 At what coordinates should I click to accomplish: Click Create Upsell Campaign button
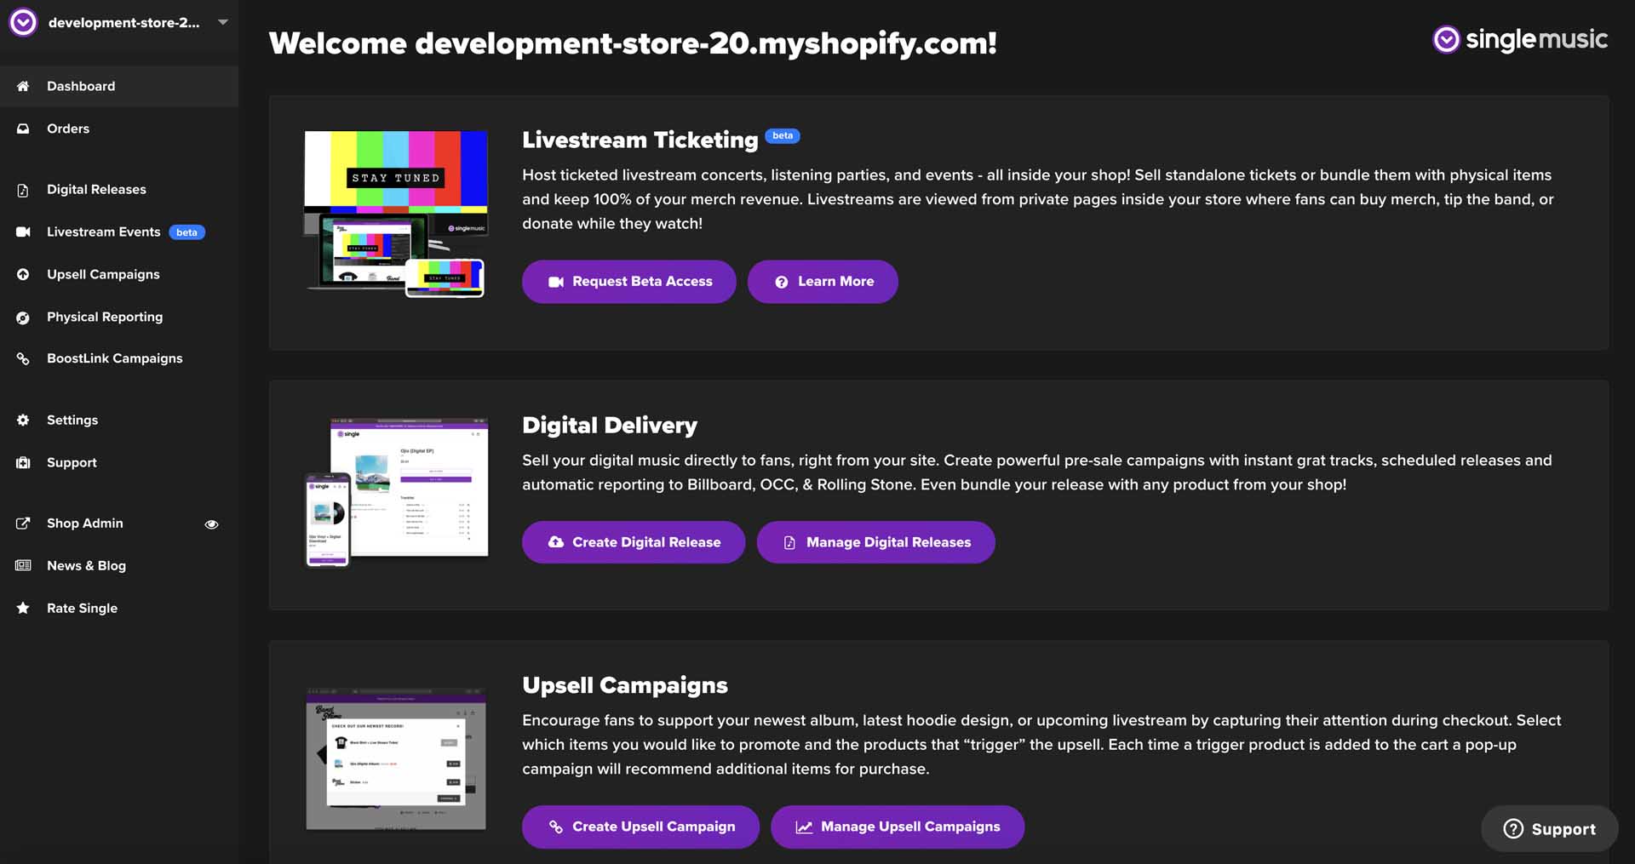coord(640,827)
